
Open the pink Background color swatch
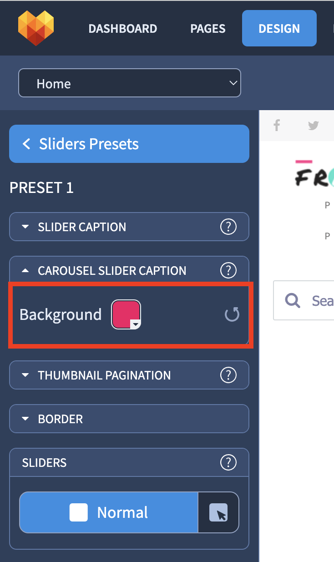[126, 314]
